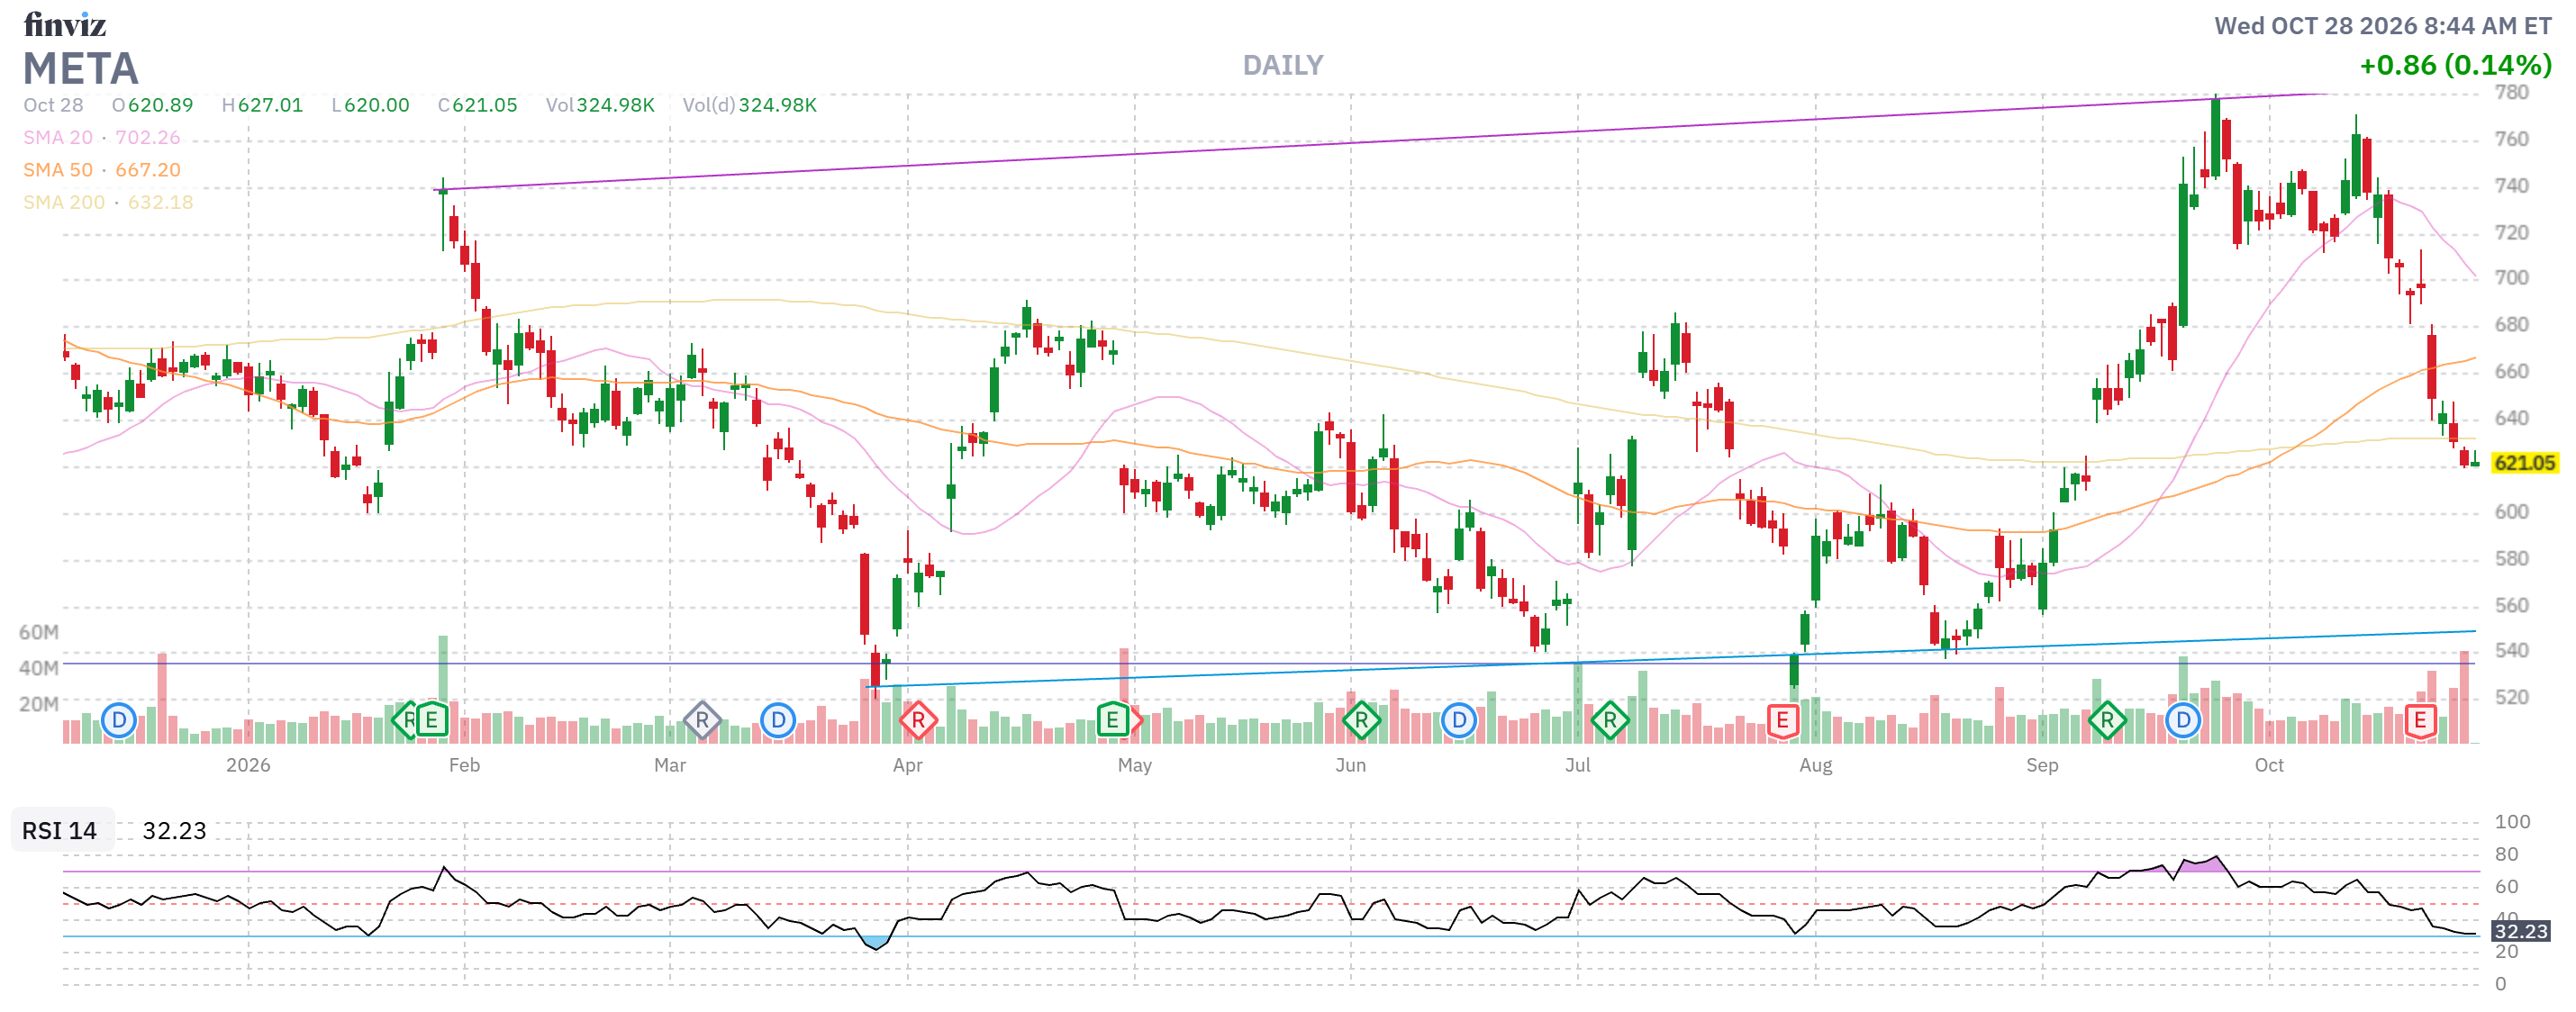The width and height of the screenshot is (2576, 1012).
Task: Click the SMA 200 legend value 632.18
Action: (160, 202)
